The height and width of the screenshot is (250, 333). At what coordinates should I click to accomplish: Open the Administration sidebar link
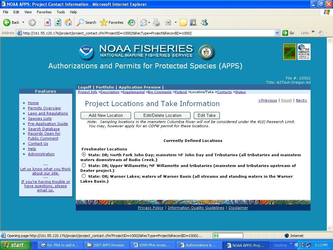pyautogui.click(x=41, y=154)
